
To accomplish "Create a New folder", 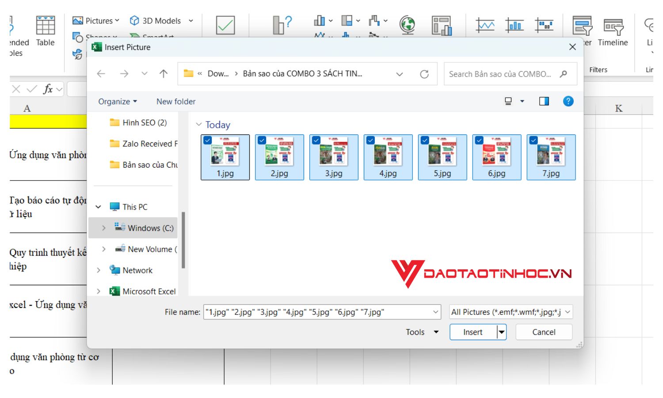I will tap(175, 101).
